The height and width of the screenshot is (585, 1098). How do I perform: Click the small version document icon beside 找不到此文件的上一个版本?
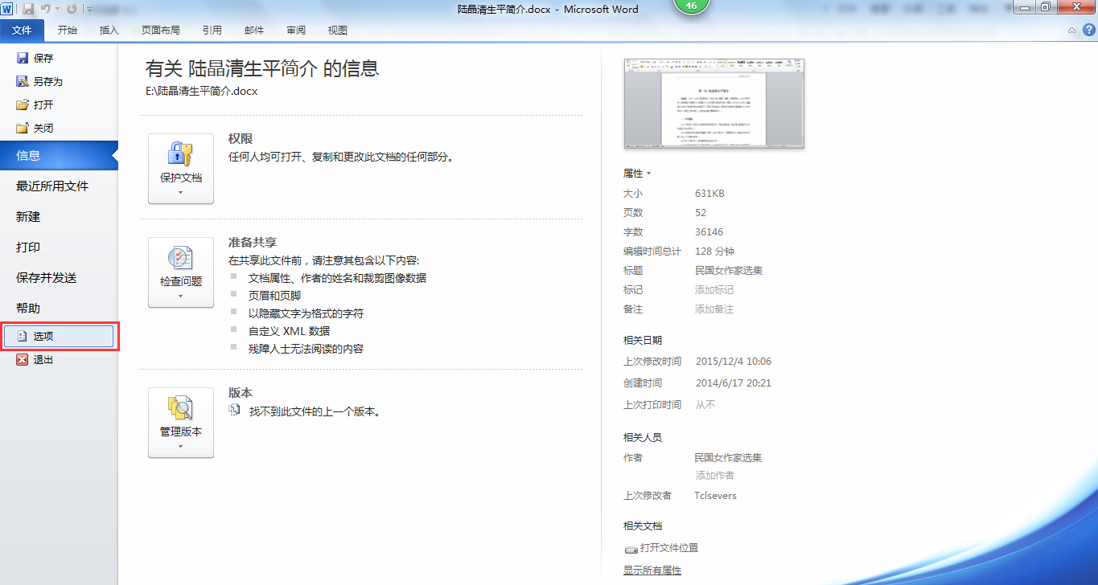[x=235, y=411]
